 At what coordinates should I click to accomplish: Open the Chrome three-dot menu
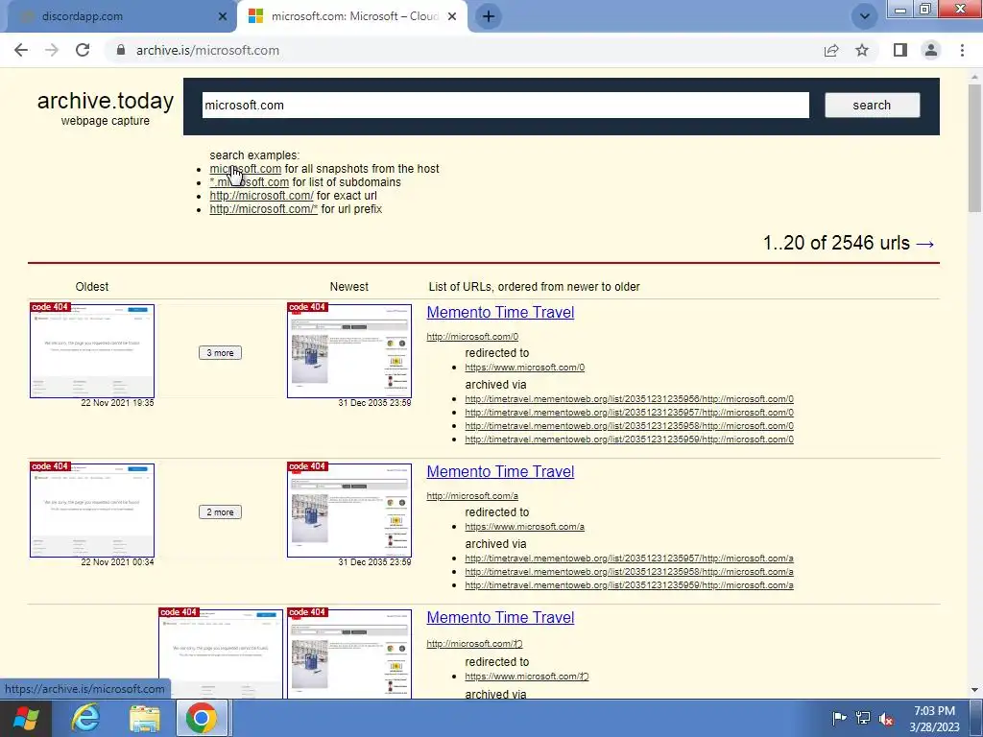click(x=962, y=50)
